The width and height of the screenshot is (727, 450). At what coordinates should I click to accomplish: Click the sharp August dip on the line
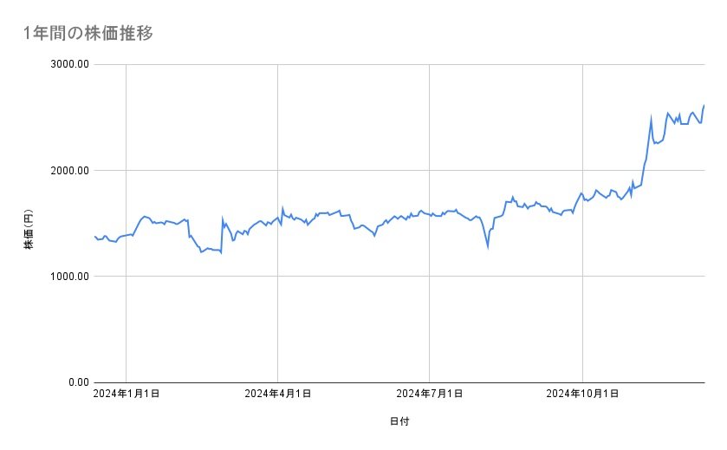pyautogui.click(x=488, y=247)
